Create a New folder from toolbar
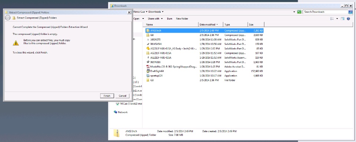The width and height of the screenshot is (356, 142). click(x=182, y=19)
